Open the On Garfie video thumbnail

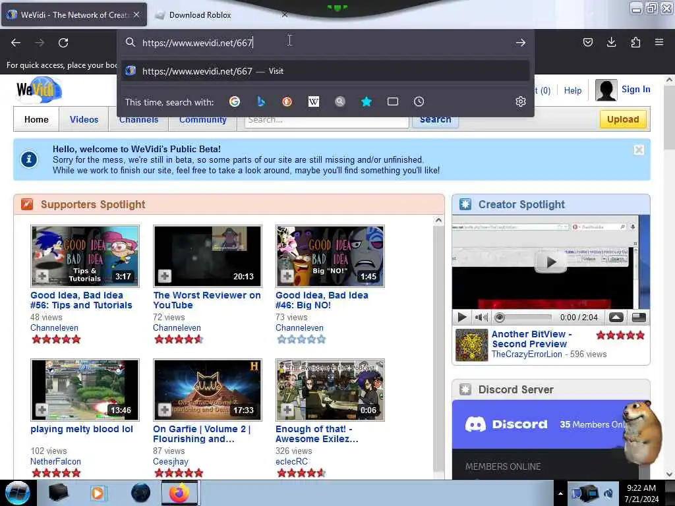208,390
